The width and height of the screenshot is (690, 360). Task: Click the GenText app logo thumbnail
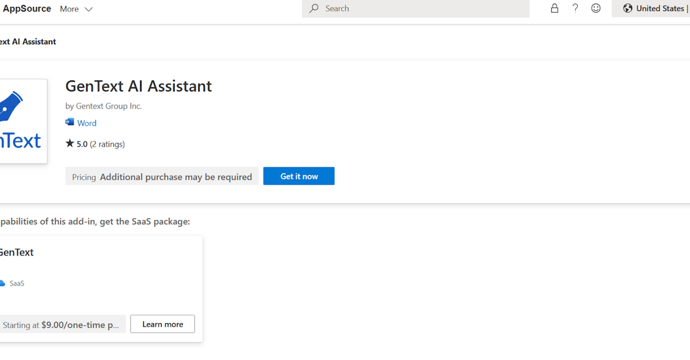tap(23, 121)
